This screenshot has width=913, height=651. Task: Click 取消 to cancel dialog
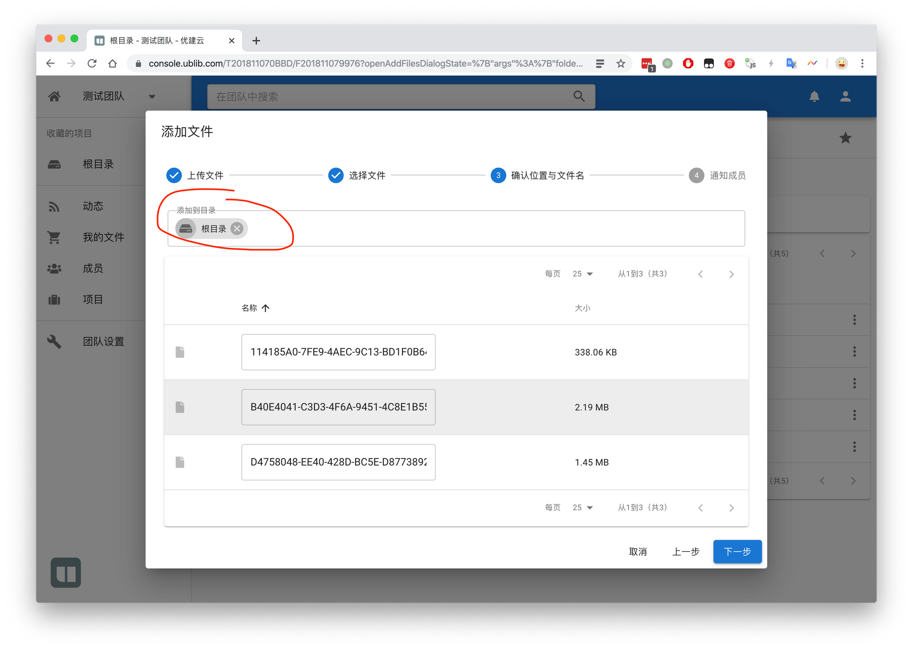[x=638, y=551]
